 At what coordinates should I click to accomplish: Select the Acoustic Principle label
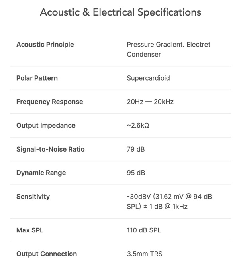[x=45, y=45]
